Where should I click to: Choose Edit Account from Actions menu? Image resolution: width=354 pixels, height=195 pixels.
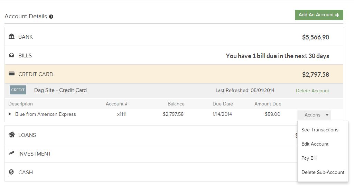[x=315, y=144]
